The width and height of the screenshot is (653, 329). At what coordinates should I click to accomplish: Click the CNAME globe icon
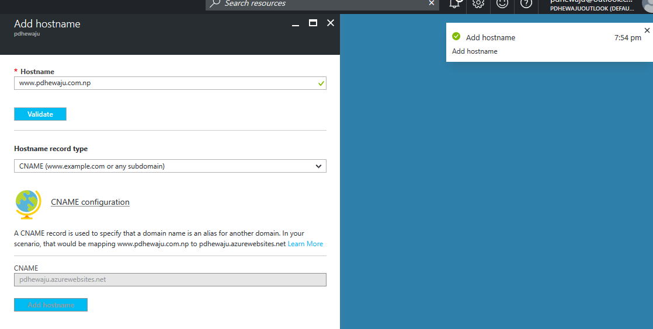tap(28, 204)
